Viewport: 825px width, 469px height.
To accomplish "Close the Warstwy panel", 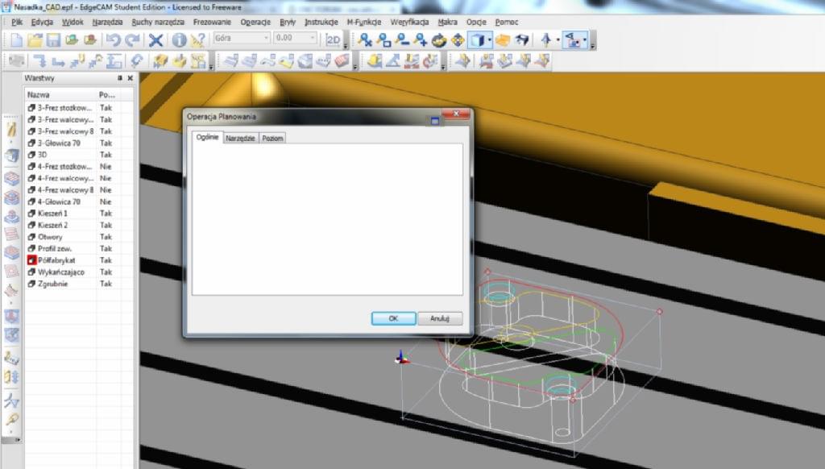I will pos(130,78).
